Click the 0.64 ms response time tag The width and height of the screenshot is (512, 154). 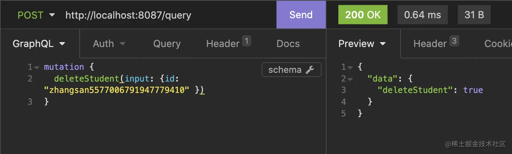(422, 15)
